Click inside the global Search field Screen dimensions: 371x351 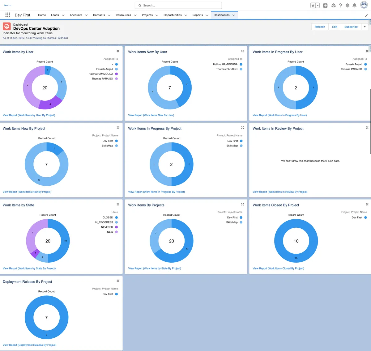pos(178,6)
